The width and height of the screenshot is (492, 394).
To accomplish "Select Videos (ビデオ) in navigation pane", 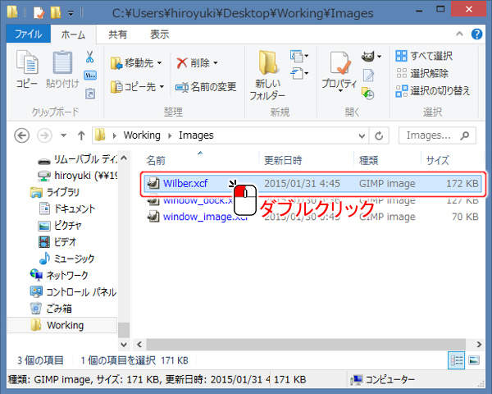I will [57, 242].
